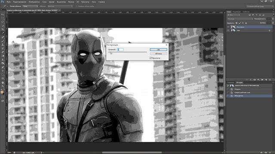The width and height of the screenshot is (275, 154).
Task: Open the Образец sample layers dropdown
Action: tap(60, 6)
